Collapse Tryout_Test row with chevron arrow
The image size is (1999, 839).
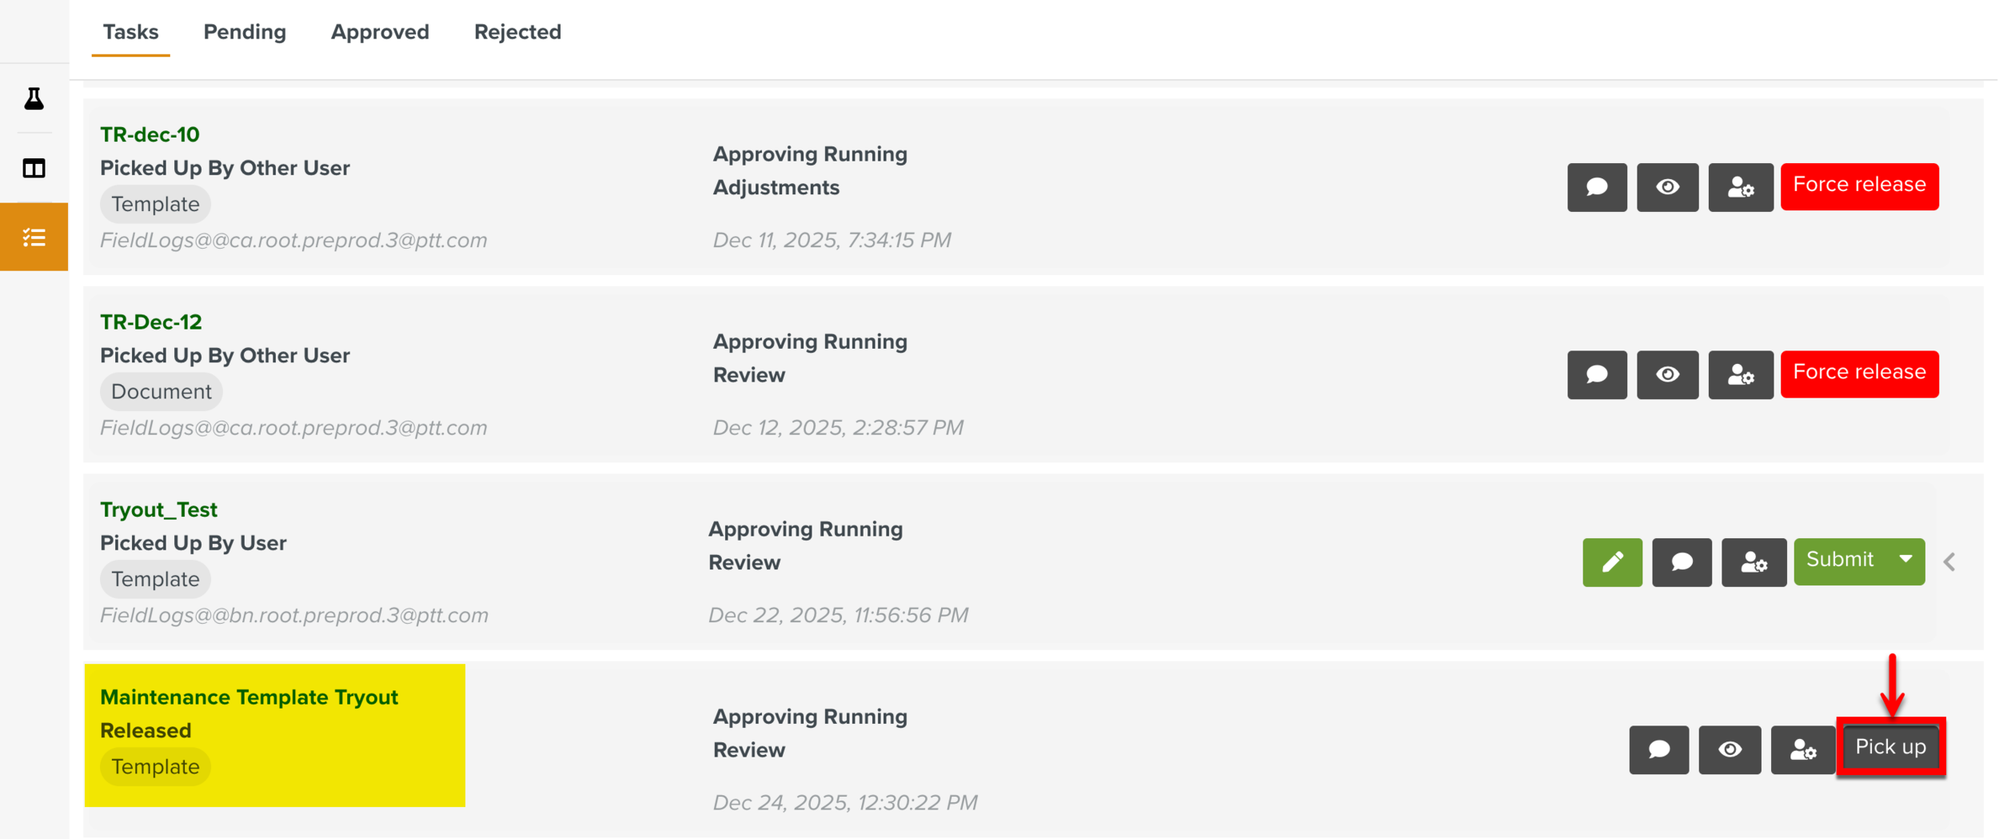coord(1949,562)
